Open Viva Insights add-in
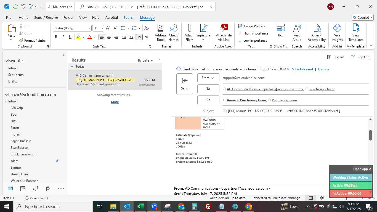This screenshot has width=377, height=212. point(337,33)
